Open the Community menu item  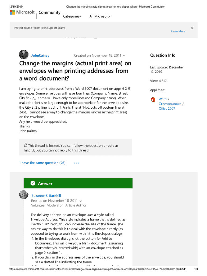click(x=49, y=12)
